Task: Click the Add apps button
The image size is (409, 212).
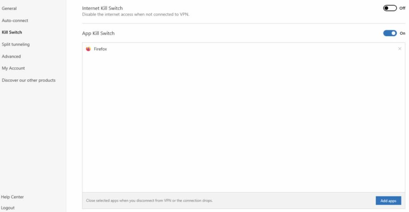Action: point(388,200)
